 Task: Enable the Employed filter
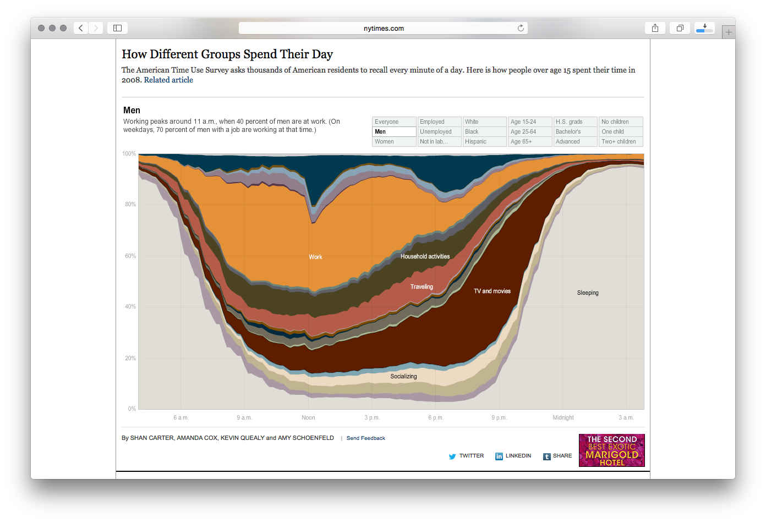point(439,122)
